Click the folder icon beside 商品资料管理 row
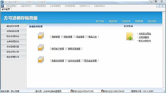 coord(41,60)
